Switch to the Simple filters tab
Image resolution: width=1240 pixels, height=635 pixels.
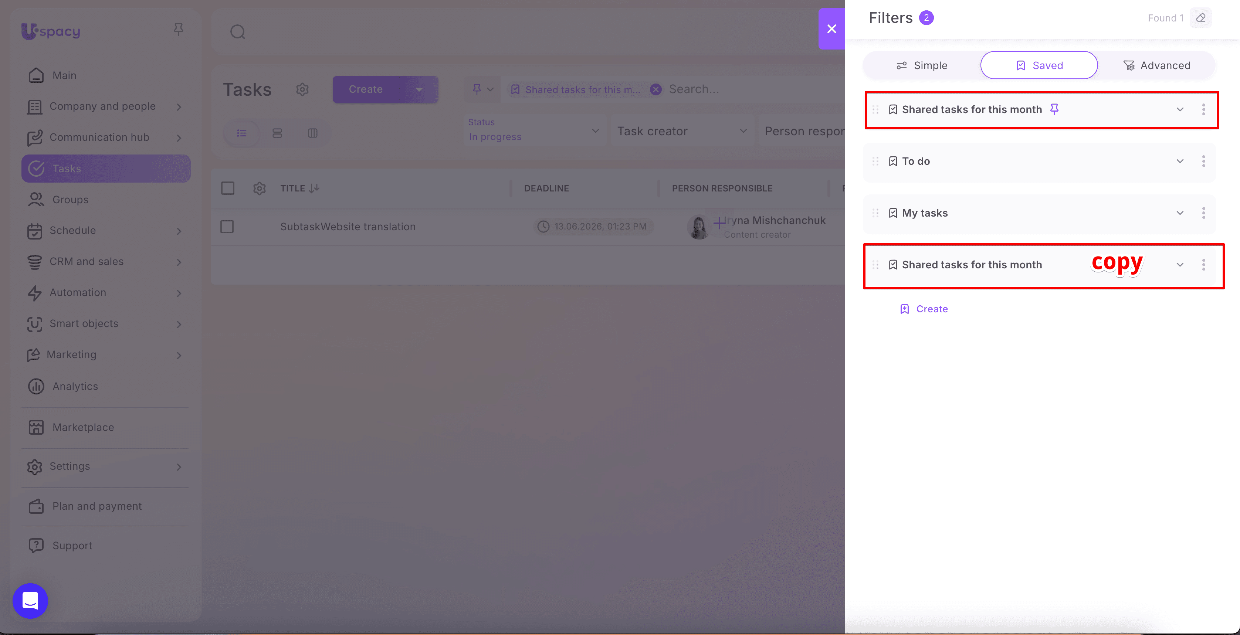click(922, 65)
